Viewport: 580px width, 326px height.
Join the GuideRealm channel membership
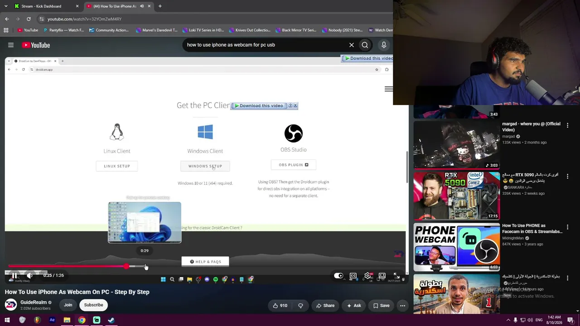tap(68, 305)
